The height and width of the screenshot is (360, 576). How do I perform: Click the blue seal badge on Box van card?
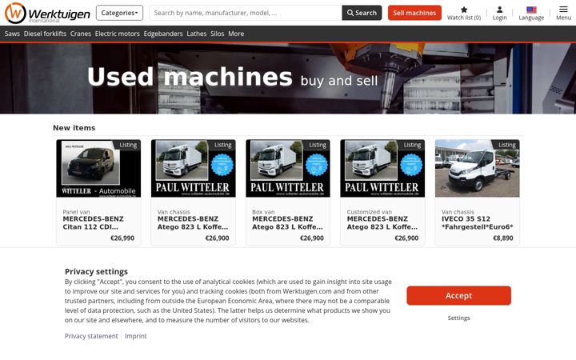pyautogui.click(x=317, y=165)
